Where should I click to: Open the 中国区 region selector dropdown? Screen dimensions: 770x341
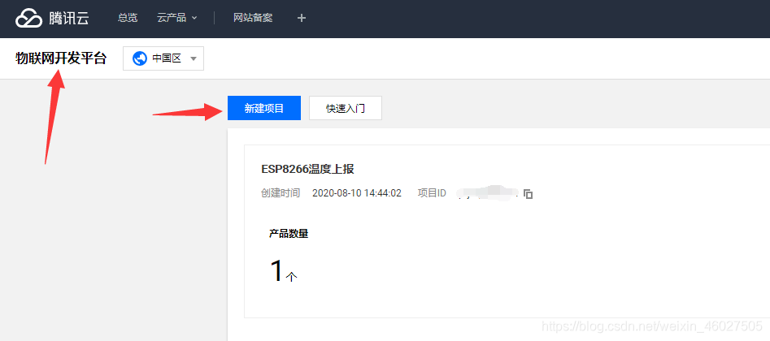[x=163, y=59]
